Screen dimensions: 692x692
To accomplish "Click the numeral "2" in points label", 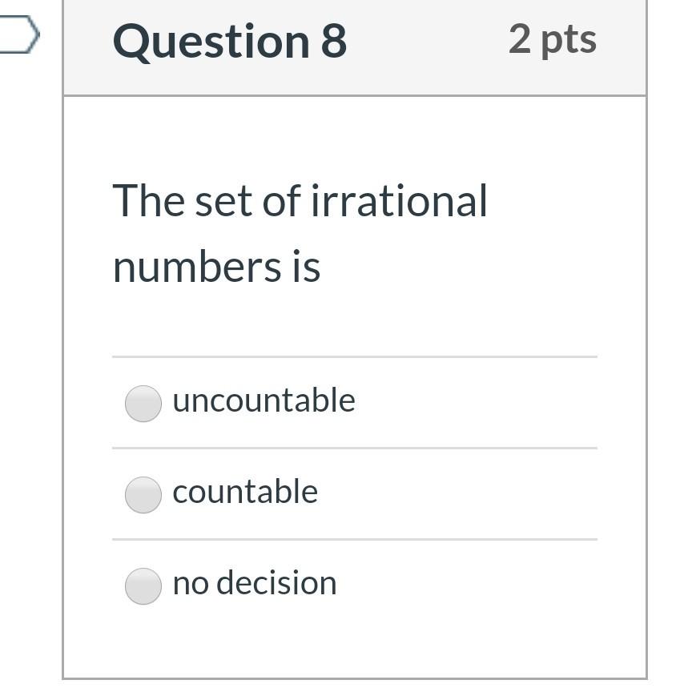I will click(x=520, y=38).
